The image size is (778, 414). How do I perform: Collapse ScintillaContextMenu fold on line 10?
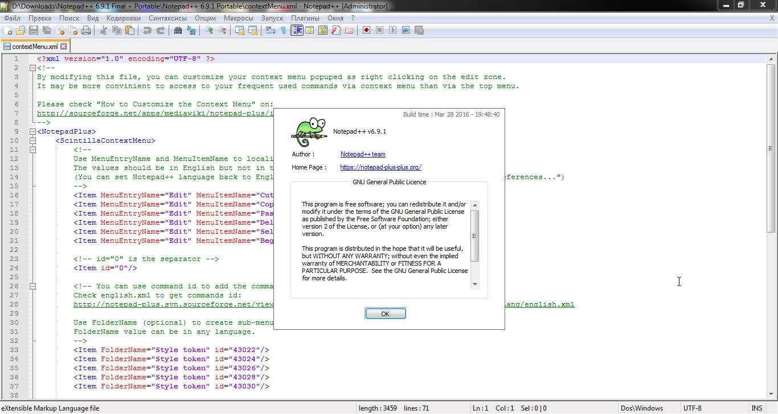[32, 140]
